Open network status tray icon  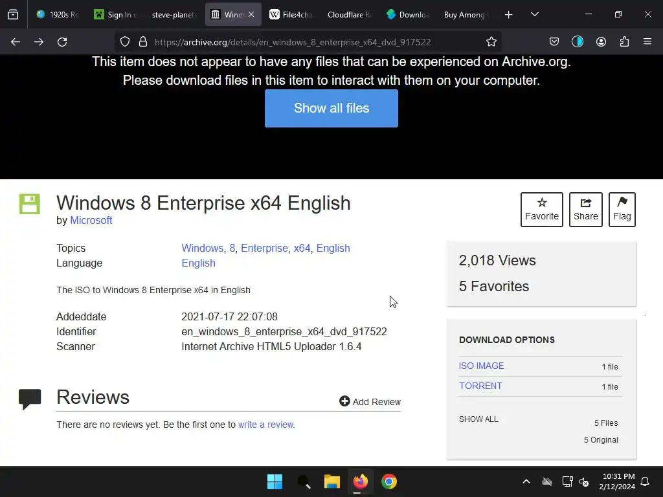click(567, 481)
